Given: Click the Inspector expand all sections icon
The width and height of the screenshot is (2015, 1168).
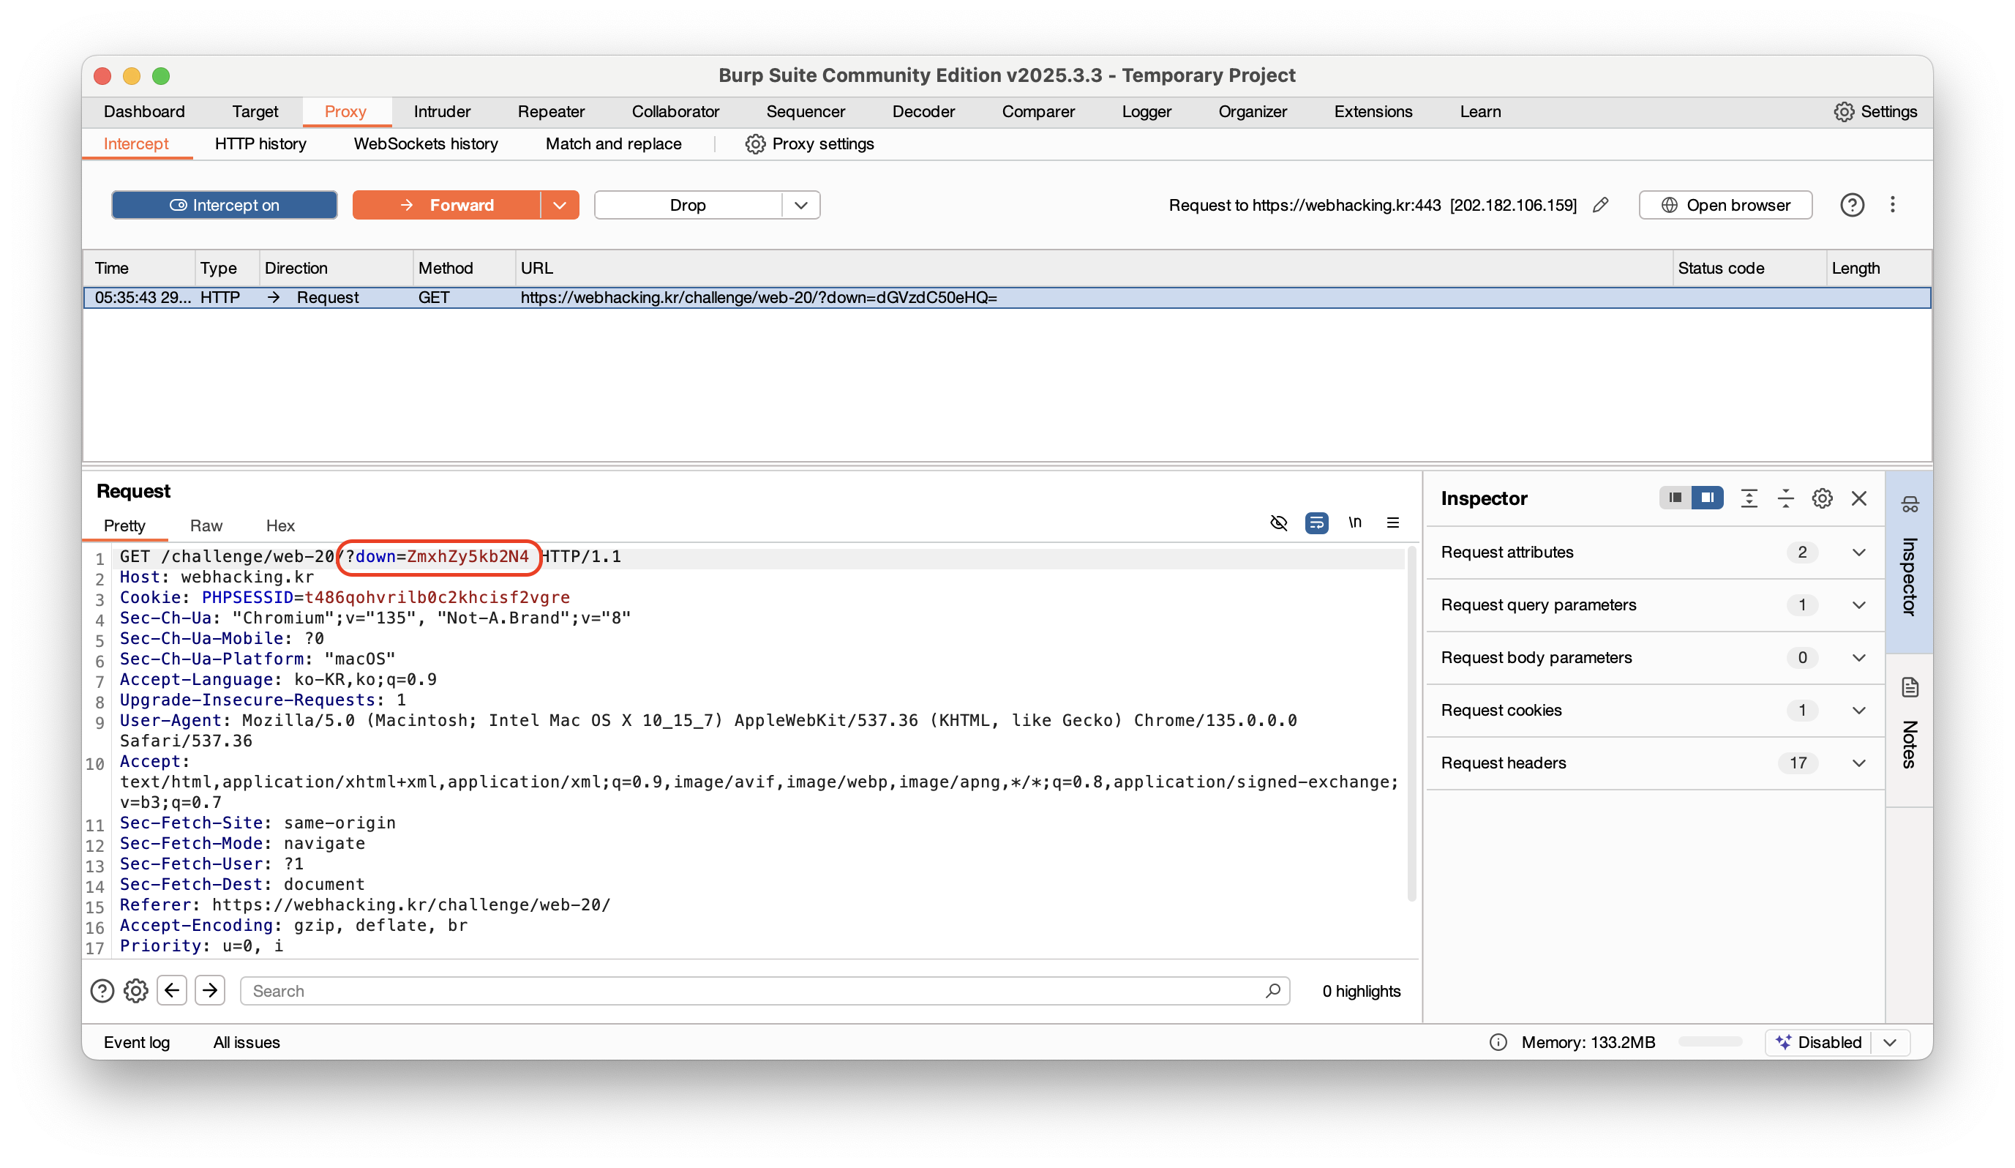Looking at the screenshot, I should click(1749, 498).
